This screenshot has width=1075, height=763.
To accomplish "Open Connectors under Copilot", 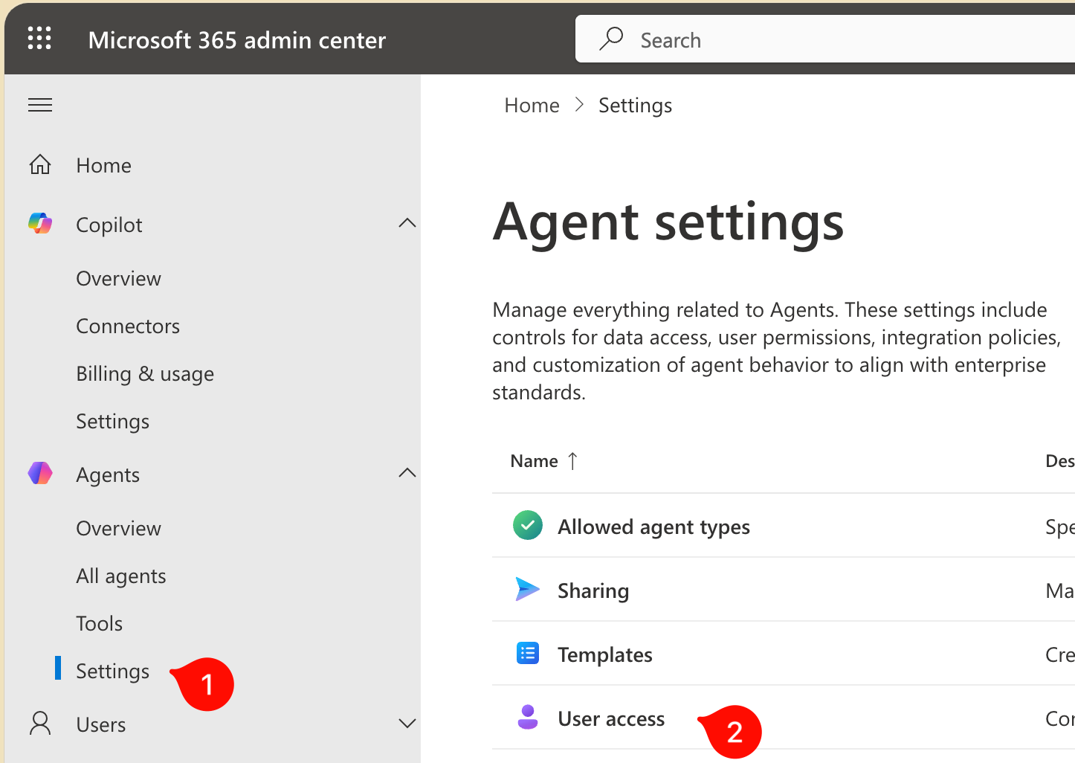I will click(128, 326).
